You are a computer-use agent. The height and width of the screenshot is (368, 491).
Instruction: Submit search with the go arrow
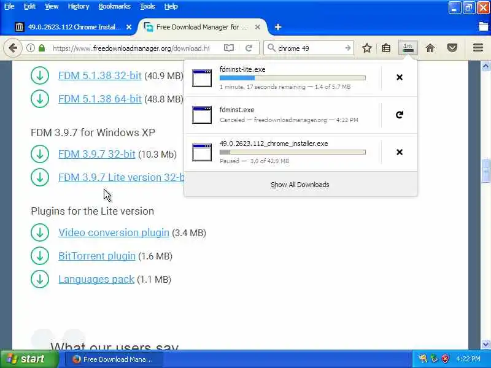pyautogui.click(x=347, y=48)
